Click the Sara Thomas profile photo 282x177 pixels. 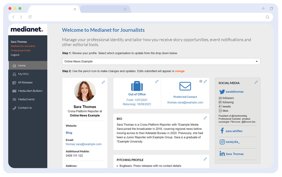(85, 91)
